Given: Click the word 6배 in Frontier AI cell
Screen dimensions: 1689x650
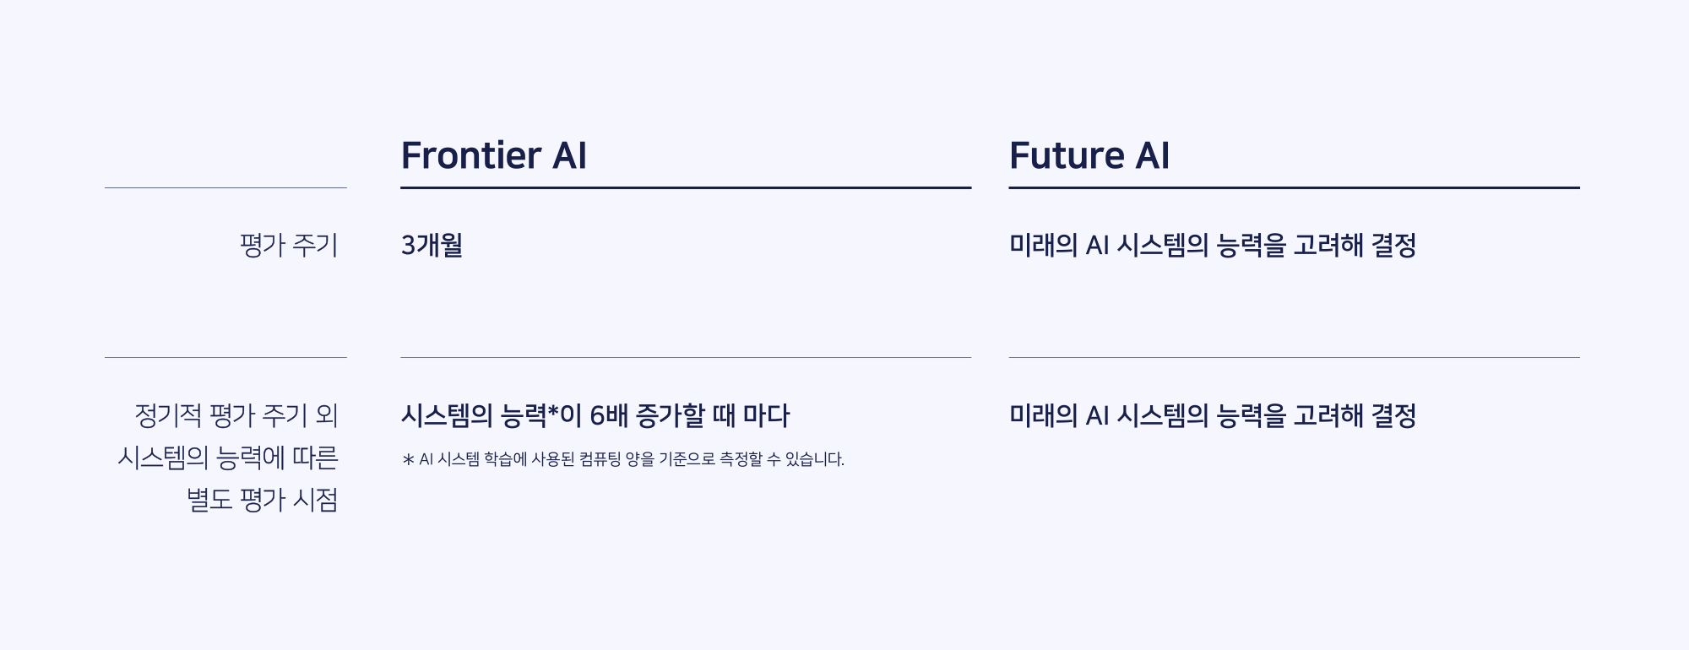Looking at the screenshot, I should tap(608, 415).
